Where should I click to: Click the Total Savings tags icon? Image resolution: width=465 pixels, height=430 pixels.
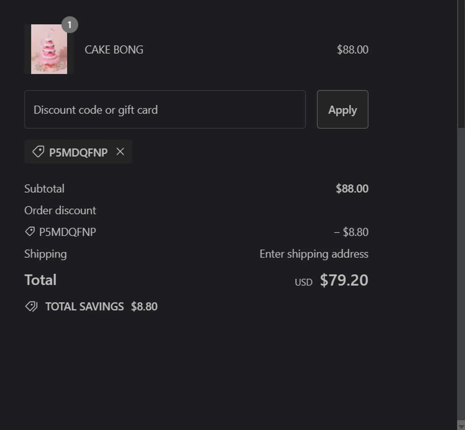tap(31, 307)
